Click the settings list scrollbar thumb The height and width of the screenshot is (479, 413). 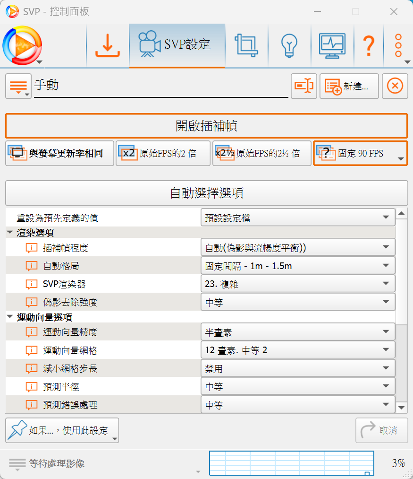401,271
